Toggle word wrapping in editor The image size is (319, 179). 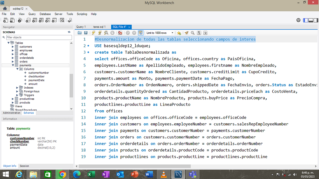(x=205, y=33)
